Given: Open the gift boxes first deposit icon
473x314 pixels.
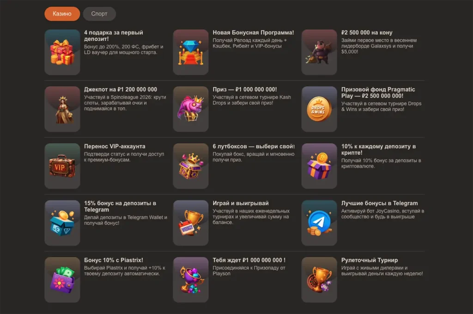Looking at the screenshot, I should tap(62, 52).
